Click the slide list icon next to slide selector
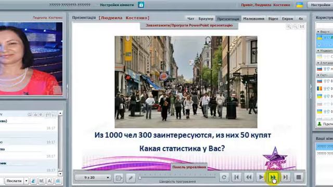The height and width of the screenshot is (187, 333). point(118,178)
